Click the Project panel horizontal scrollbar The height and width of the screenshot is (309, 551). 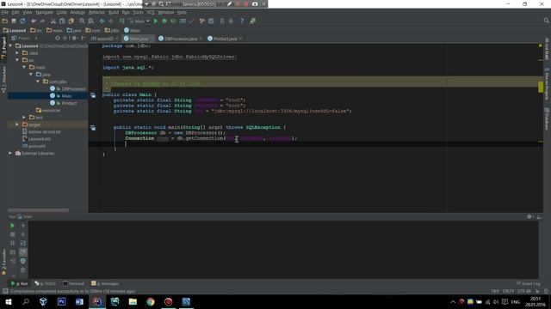(x=38, y=210)
